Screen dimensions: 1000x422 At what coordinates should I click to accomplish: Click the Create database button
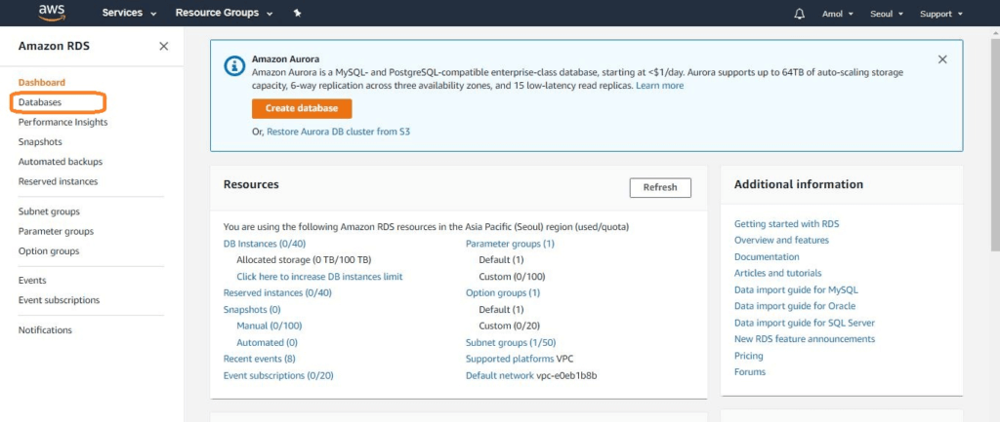[x=302, y=108]
